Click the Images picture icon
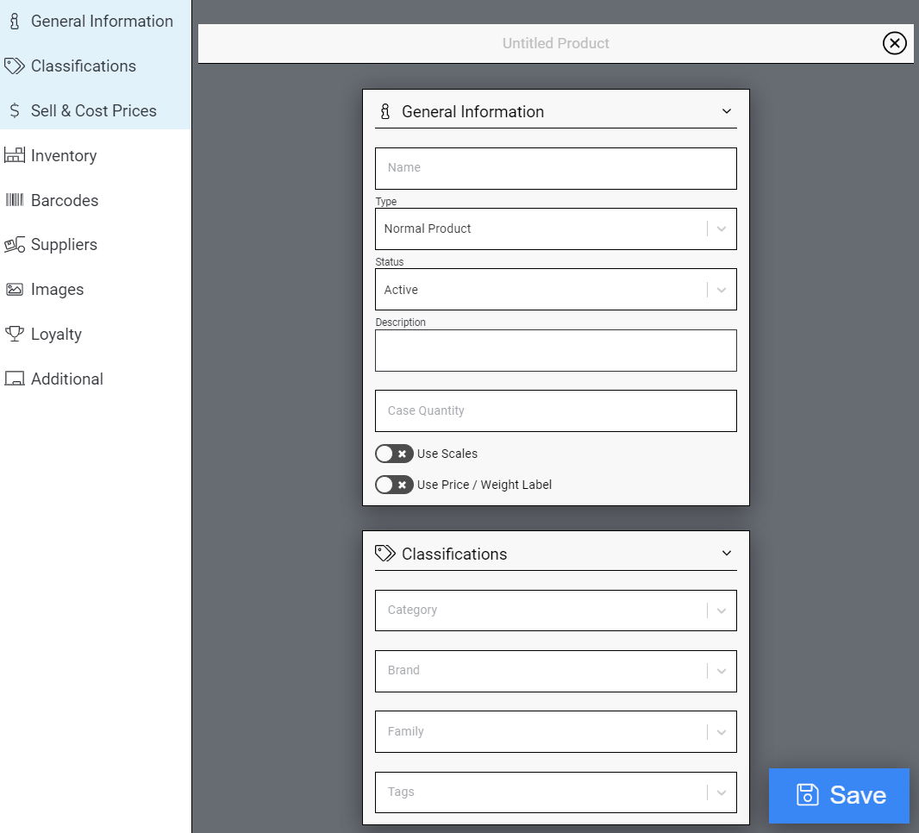Image resolution: width=919 pixels, height=833 pixels. coord(15,289)
